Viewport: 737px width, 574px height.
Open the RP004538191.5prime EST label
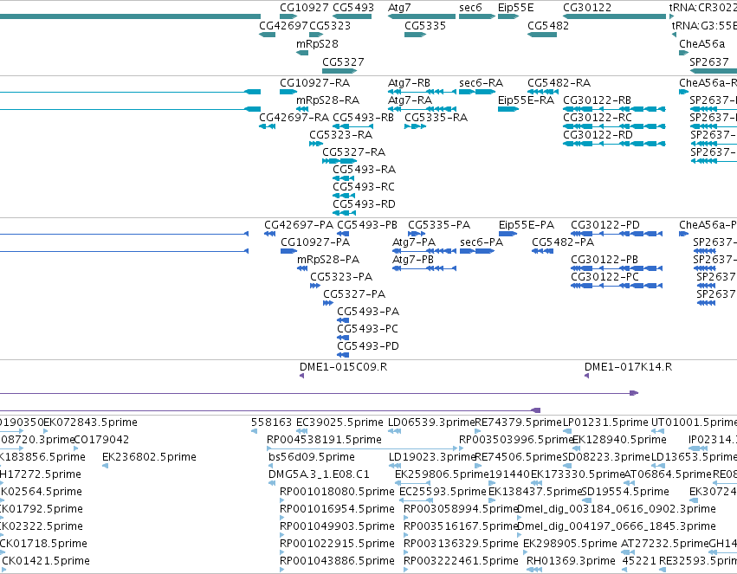coord(324,440)
